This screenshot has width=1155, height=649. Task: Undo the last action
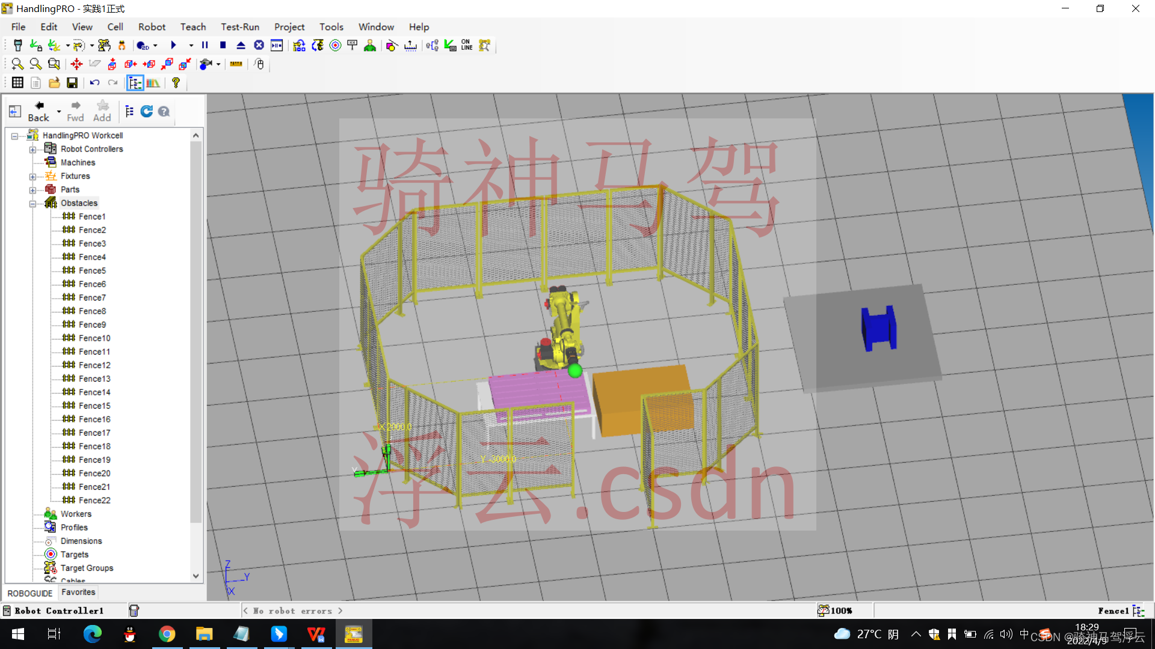(x=94, y=83)
